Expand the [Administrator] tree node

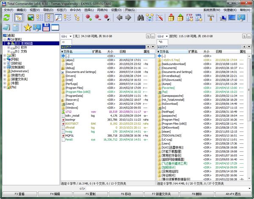click(x=5, y=71)
